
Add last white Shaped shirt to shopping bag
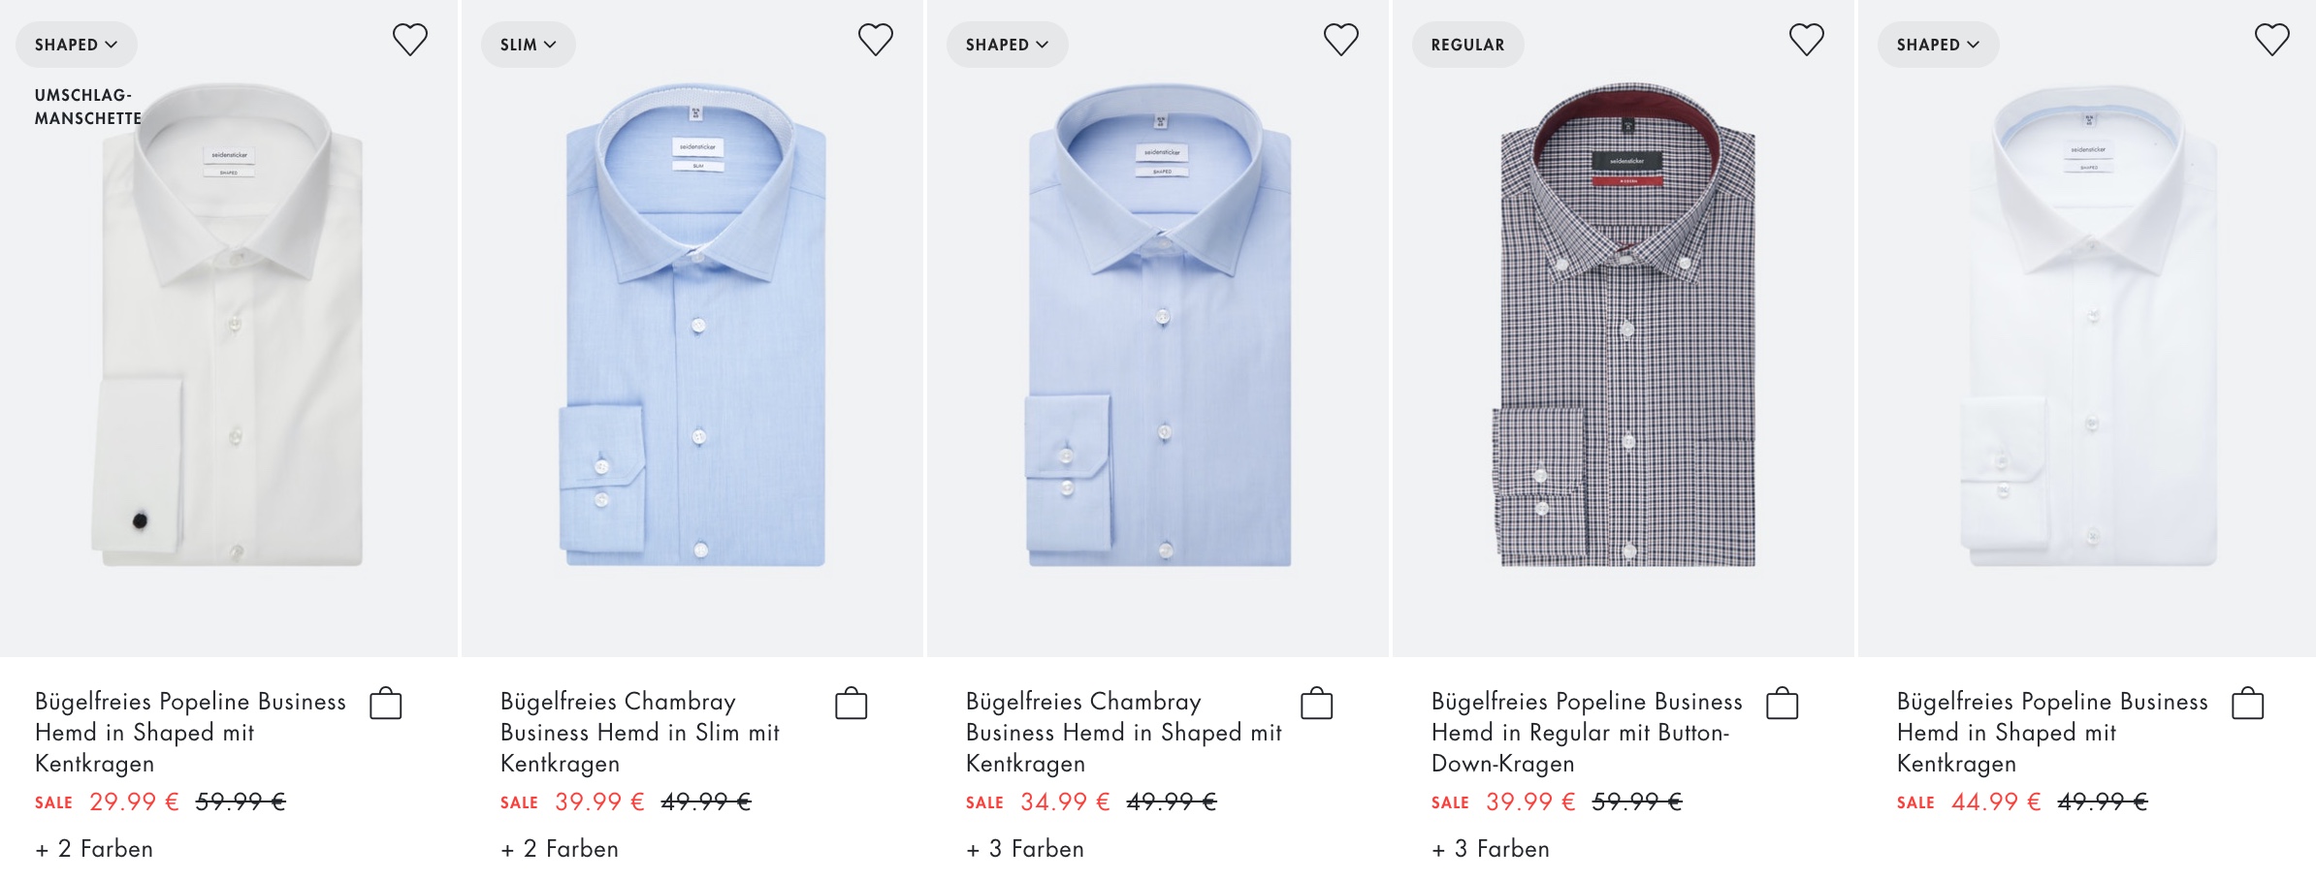(x=2247, y=703)
